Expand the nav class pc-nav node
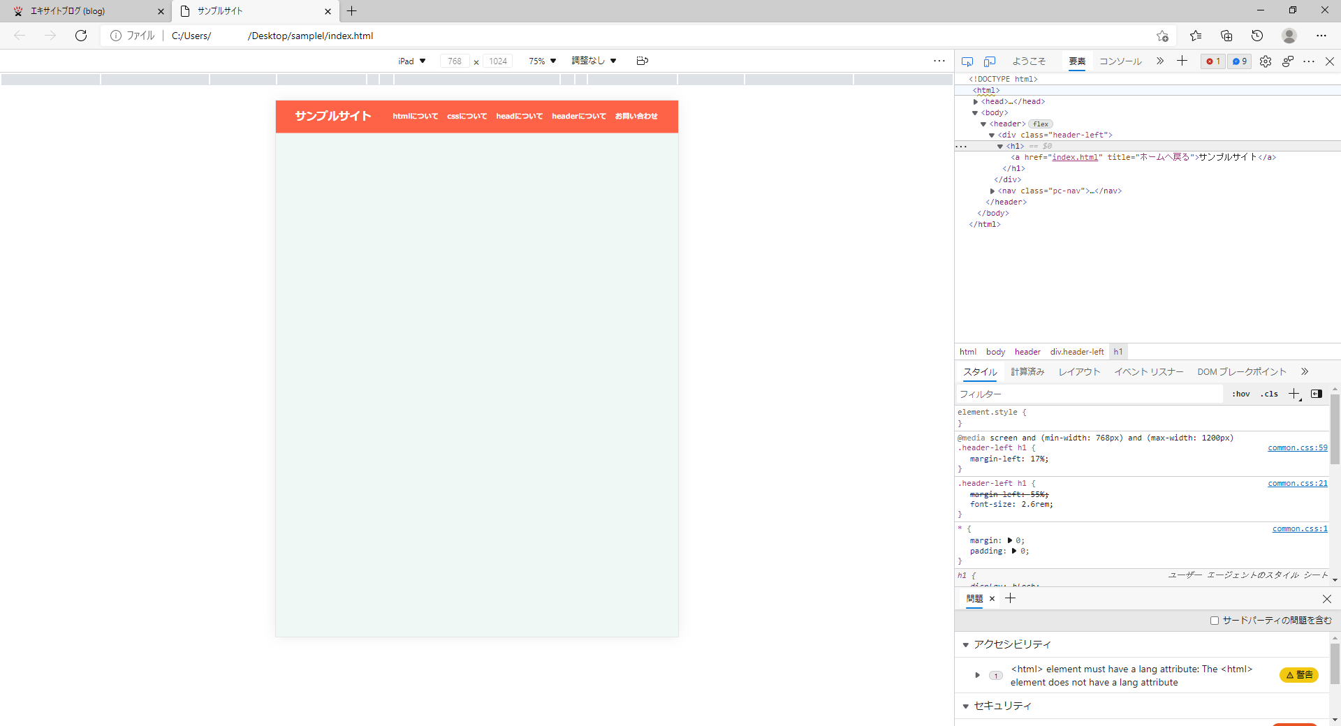Screen dimensions: 1341x726 (x=992, y=191)
